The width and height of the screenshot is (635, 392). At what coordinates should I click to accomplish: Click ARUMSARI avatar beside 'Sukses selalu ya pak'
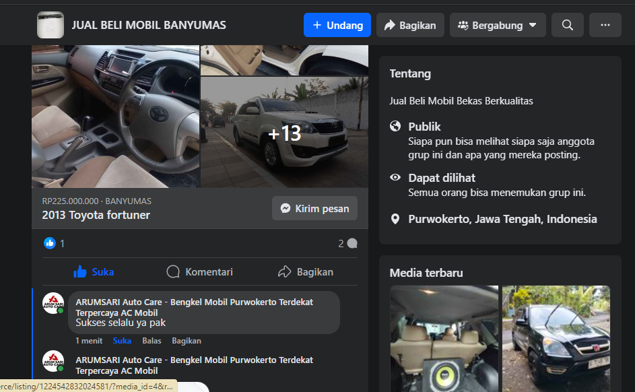point(53,303)
